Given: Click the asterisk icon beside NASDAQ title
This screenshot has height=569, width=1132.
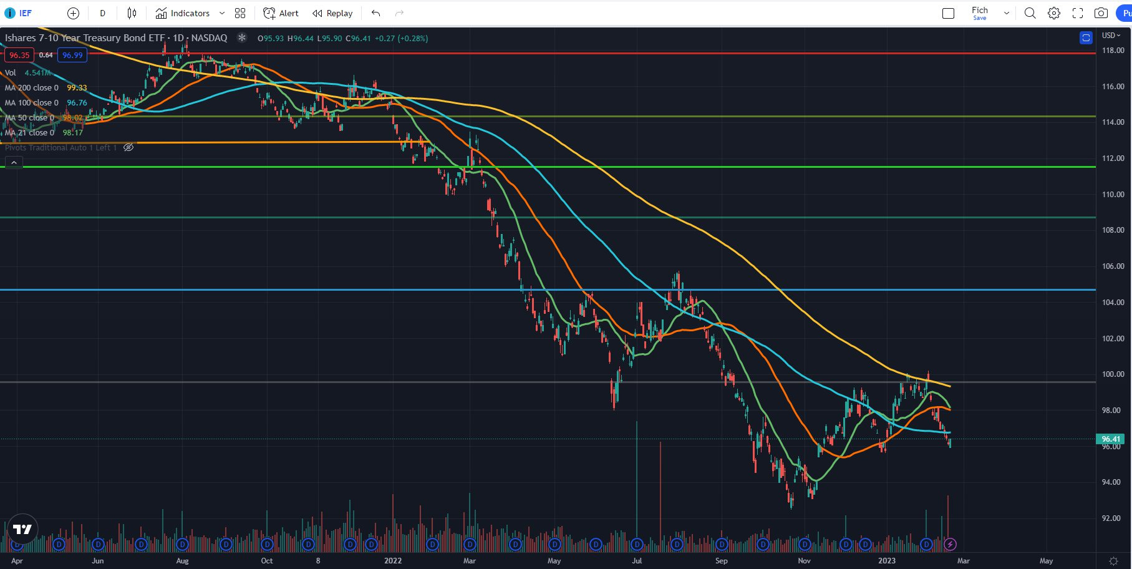Looking at the screenshot, I should point(241,38).
